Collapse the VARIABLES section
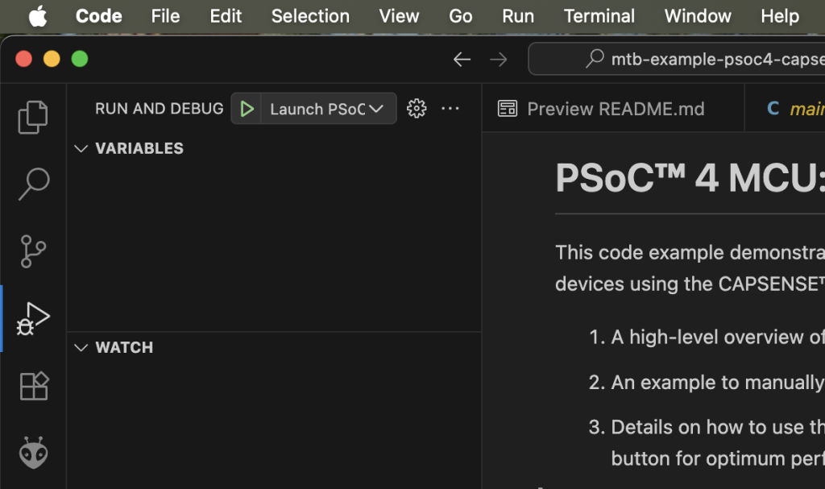Screen dimensions: 825x489 81,148
